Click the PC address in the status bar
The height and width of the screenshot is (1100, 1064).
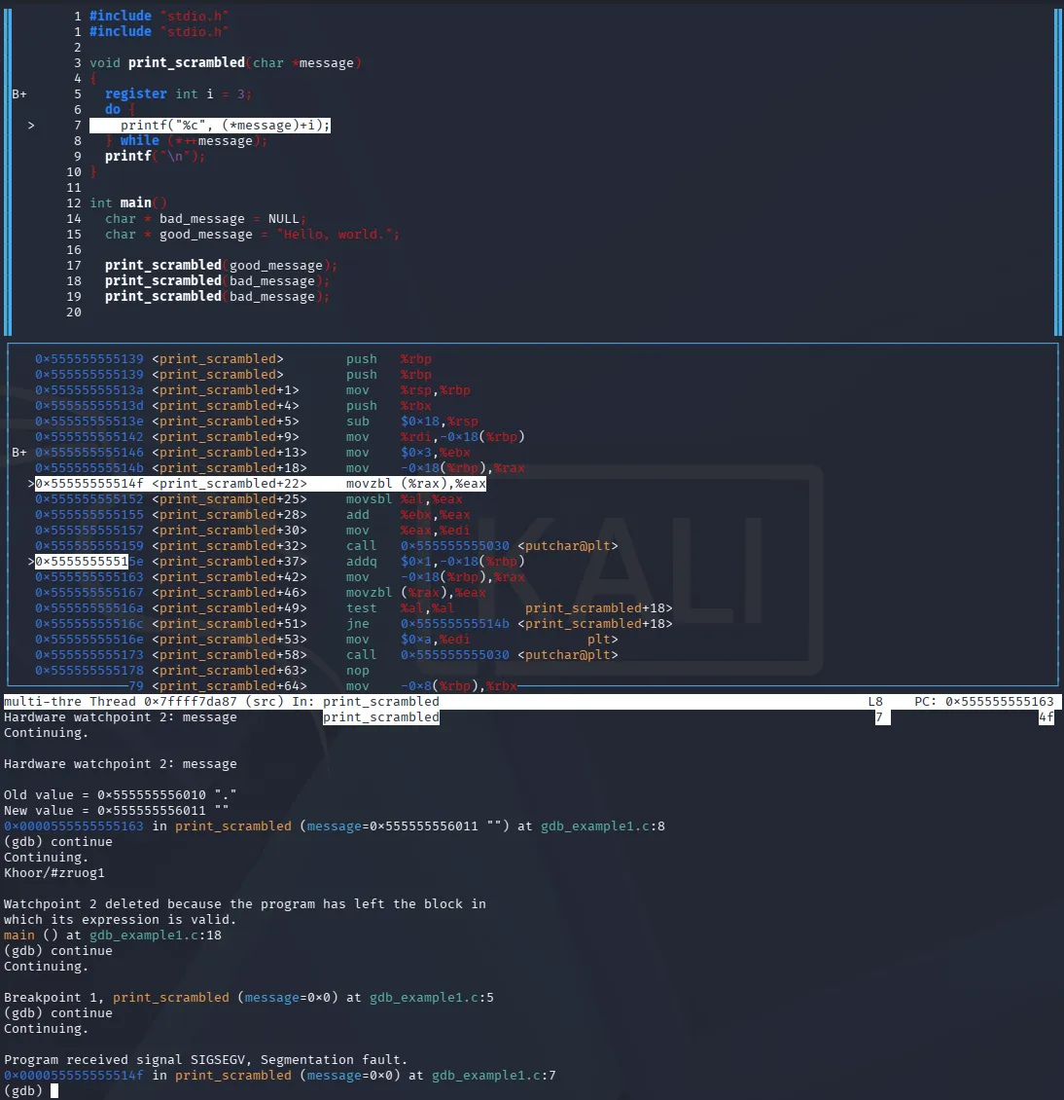[x=999, y=702]
